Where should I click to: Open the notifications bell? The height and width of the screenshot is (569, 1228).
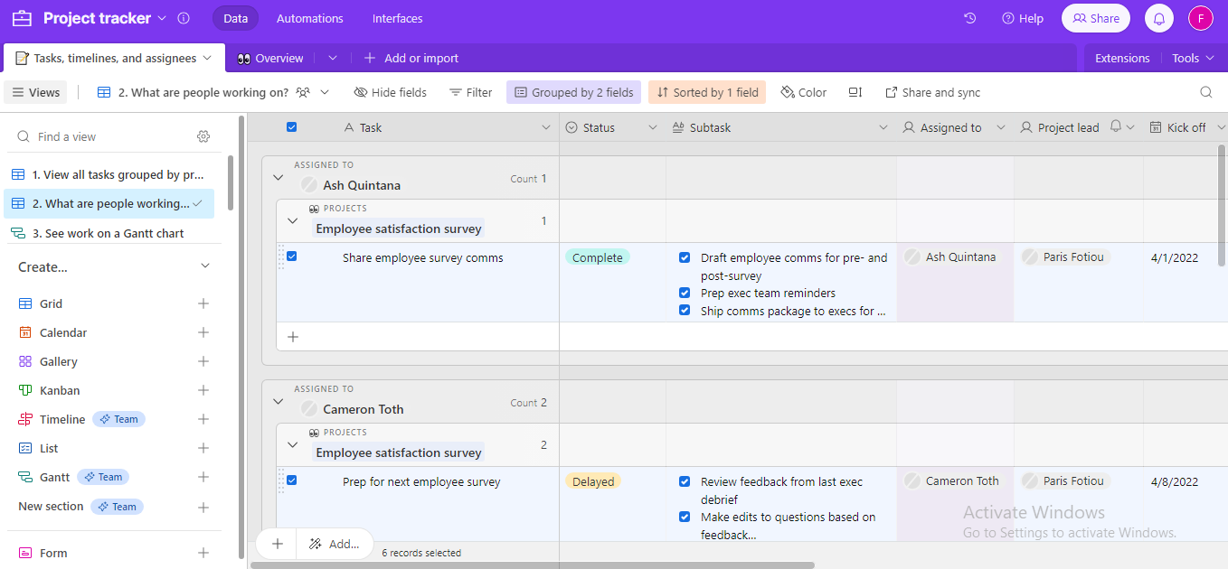pos(1158,17)
